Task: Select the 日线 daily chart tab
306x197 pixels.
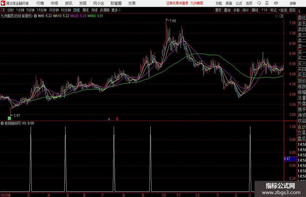Action: [76, 10]
